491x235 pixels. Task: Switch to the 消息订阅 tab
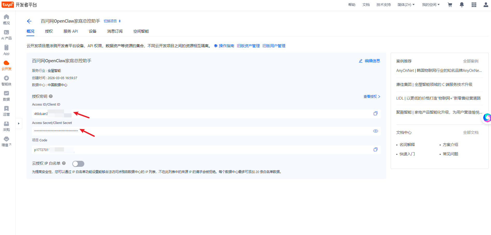point(115,31)
